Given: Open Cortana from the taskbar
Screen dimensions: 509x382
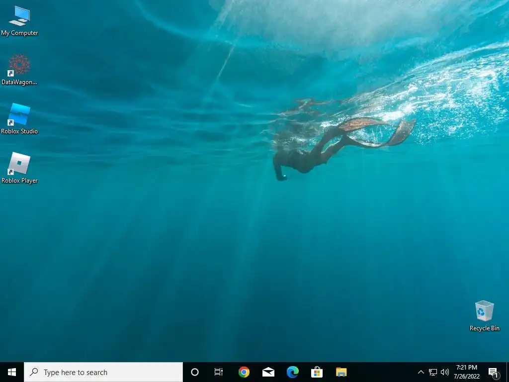Looking at the screenshot, I should [x=195, y=372].
